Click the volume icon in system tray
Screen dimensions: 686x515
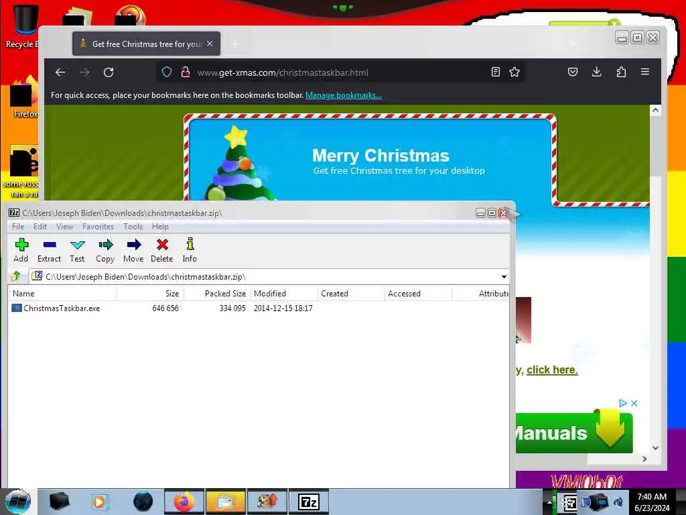618,502
